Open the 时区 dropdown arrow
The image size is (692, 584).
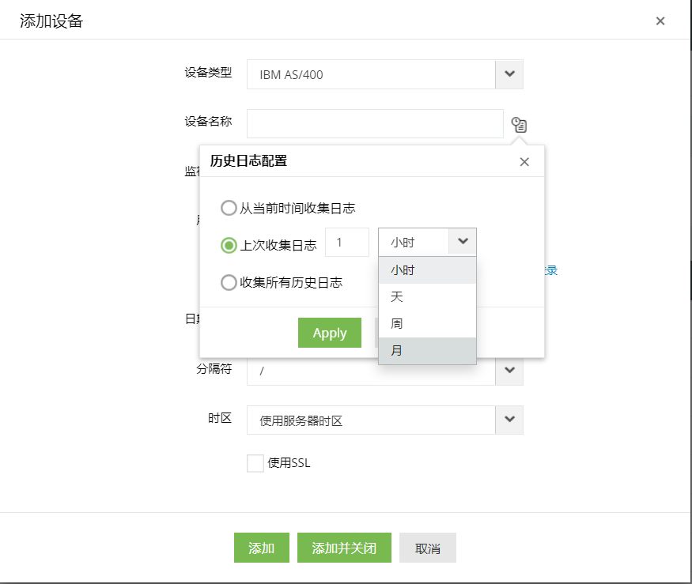pos(509,420)
